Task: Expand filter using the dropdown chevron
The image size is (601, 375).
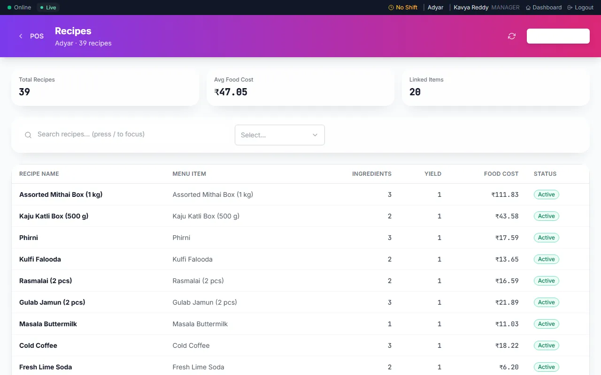Action: [315, 135]
